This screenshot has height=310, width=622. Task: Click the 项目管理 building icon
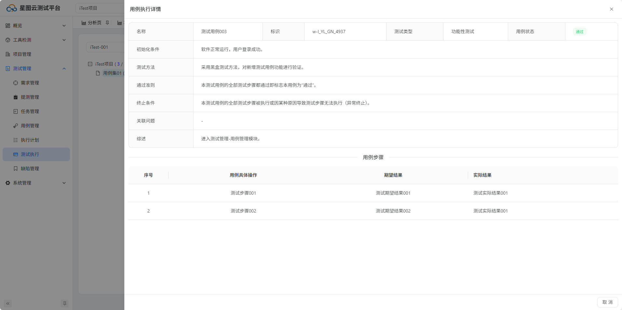pos(8,54)
